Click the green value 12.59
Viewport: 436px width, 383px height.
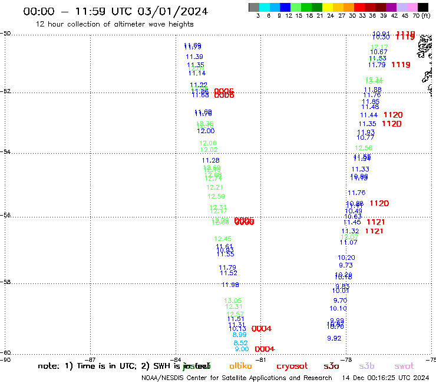pos(216,196)
